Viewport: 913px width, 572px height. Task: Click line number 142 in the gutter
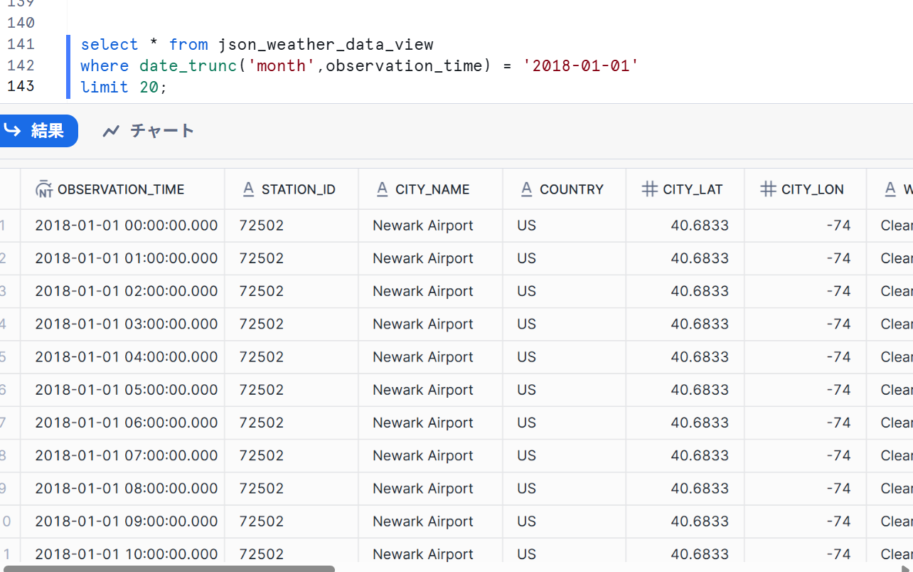21,65
